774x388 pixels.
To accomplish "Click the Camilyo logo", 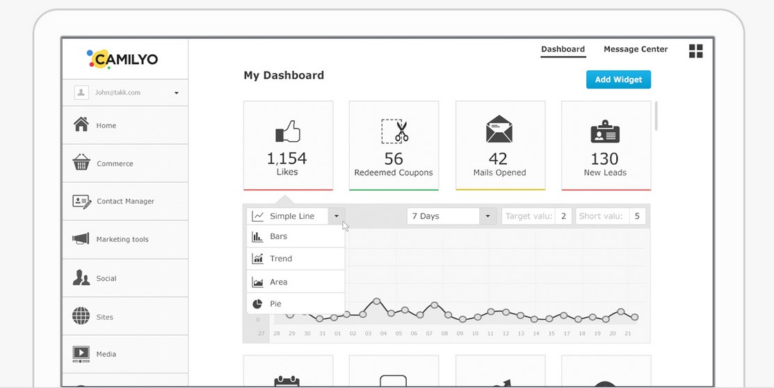I will click(x=122, y=58).
